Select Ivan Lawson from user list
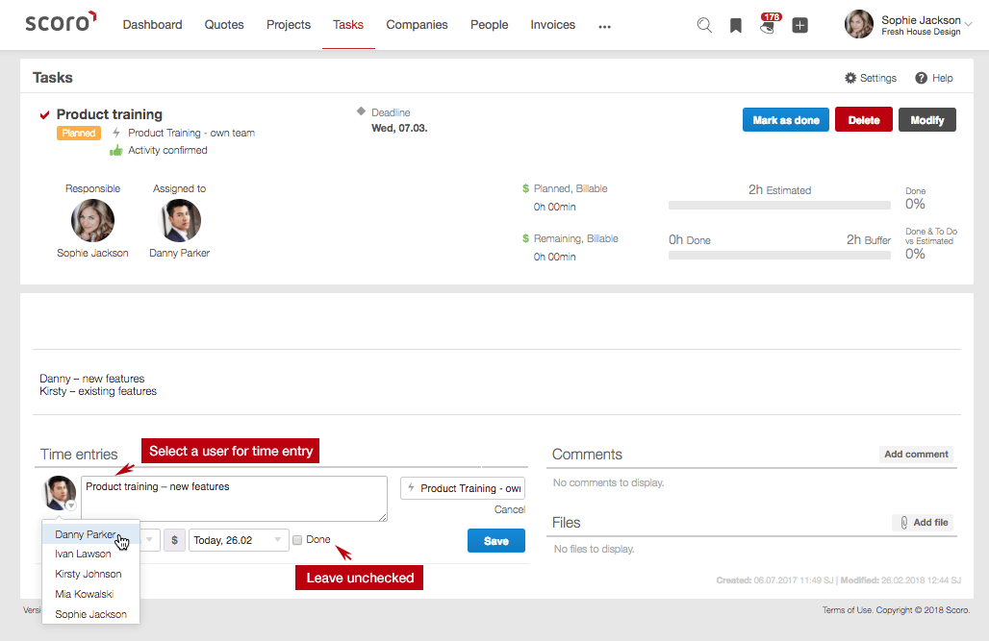 coord(90,554)
